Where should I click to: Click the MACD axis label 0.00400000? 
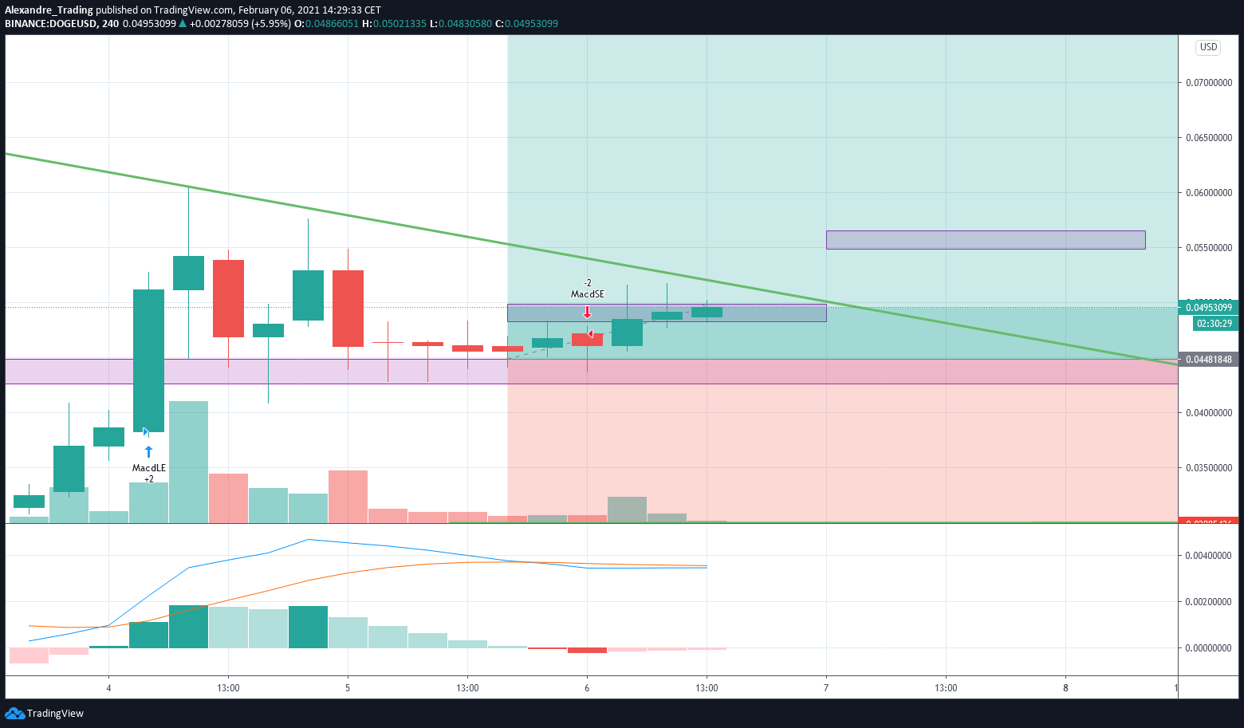[x=1209, y=556]
